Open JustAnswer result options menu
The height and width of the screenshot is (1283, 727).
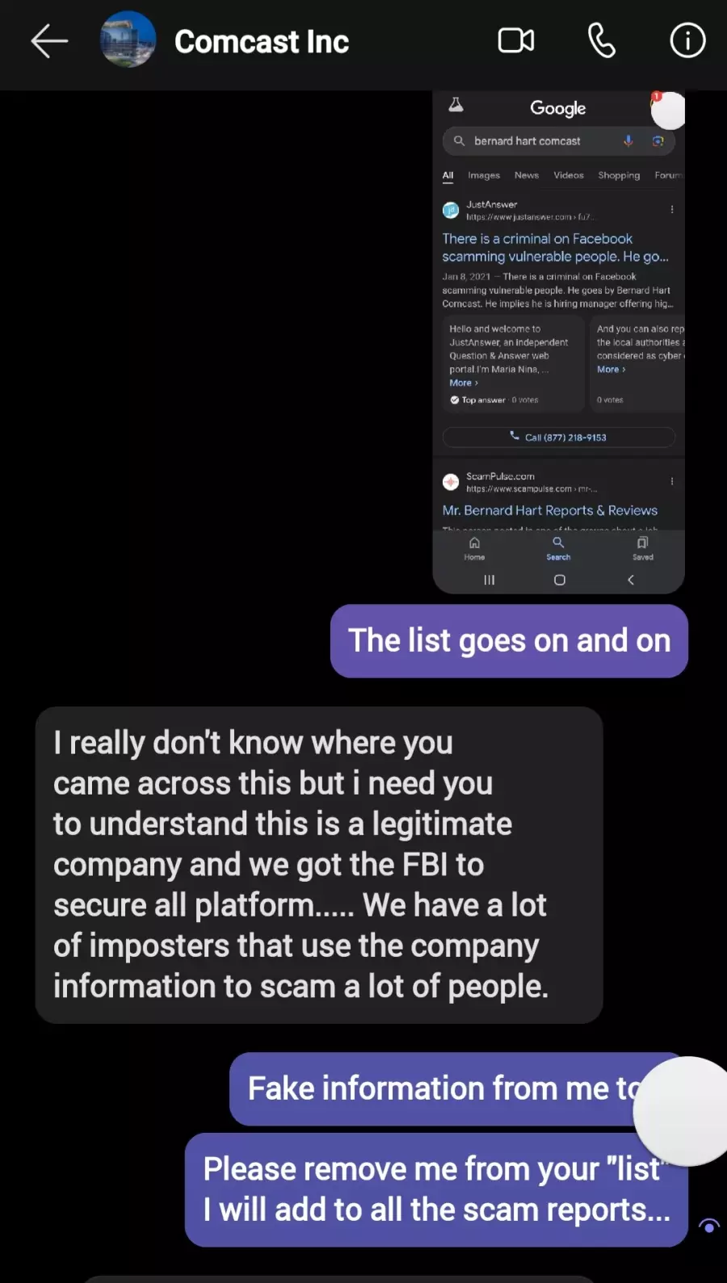tap(671, 209)
